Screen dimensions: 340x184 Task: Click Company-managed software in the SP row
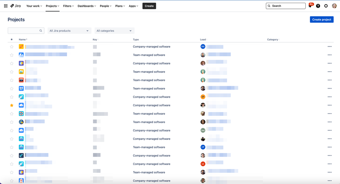point(151,97)
